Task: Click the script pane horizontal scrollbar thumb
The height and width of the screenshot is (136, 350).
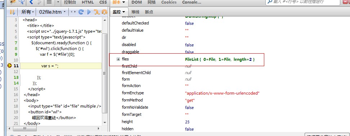Action: 25,129
